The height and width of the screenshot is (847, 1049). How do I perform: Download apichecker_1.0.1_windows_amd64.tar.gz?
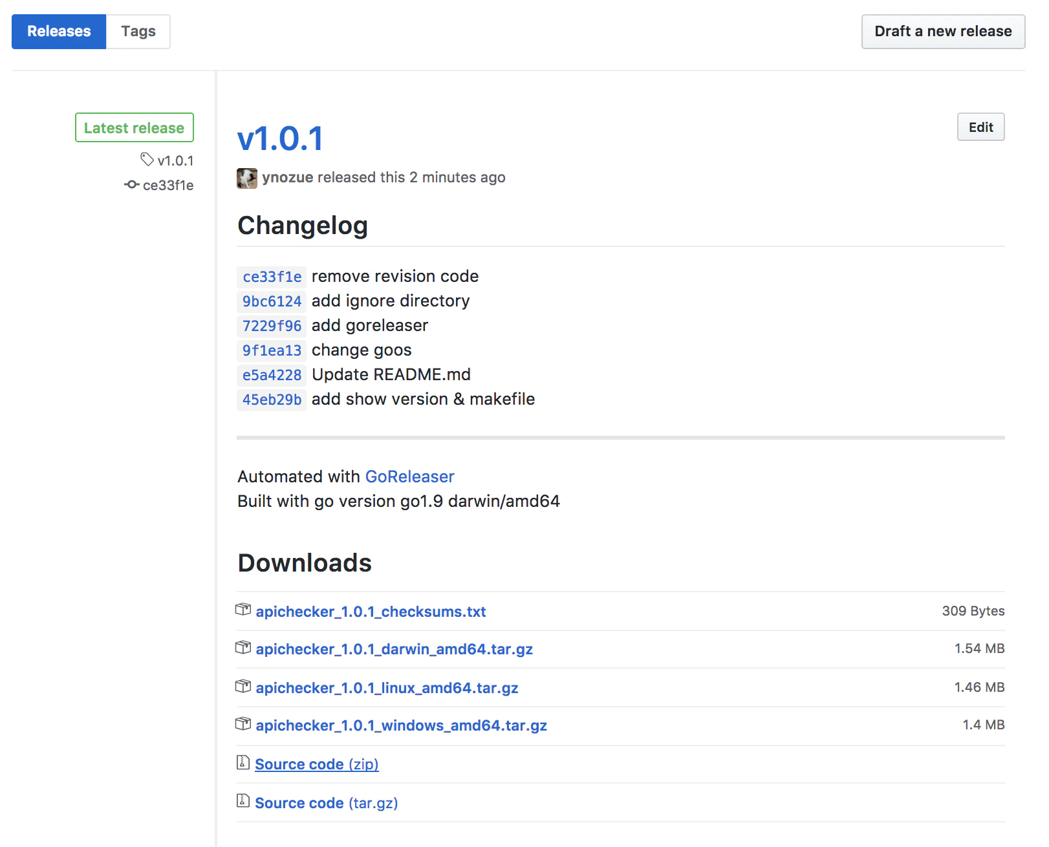(x=401, y=725)
